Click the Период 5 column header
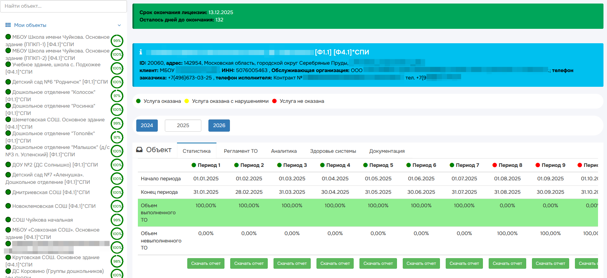The height and width of the screenshot is (278, 607). (378, 165)
